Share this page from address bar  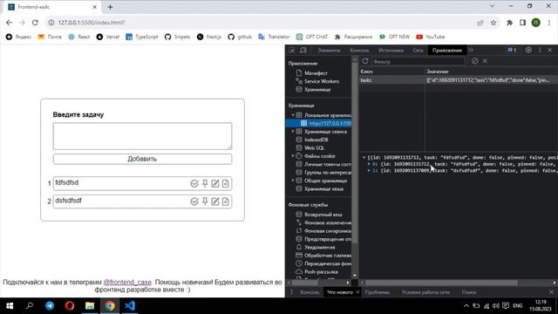(x=480, y=23)
